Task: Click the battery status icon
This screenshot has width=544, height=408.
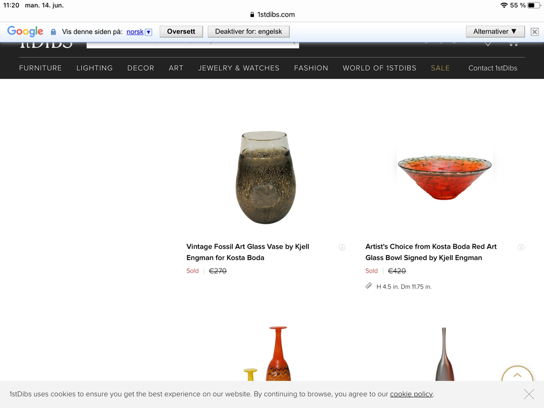Action: coord(534,5)
